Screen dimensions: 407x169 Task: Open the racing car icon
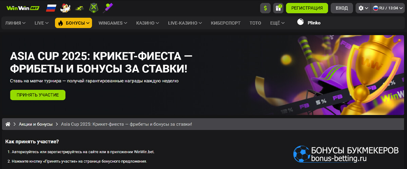click(x=79, y=7)
